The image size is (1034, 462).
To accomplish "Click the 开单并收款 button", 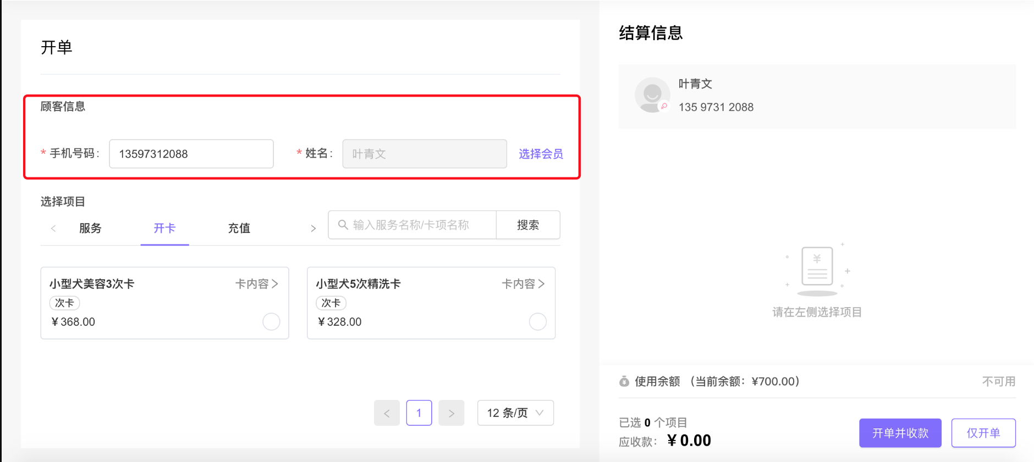I will coord(900,433).
